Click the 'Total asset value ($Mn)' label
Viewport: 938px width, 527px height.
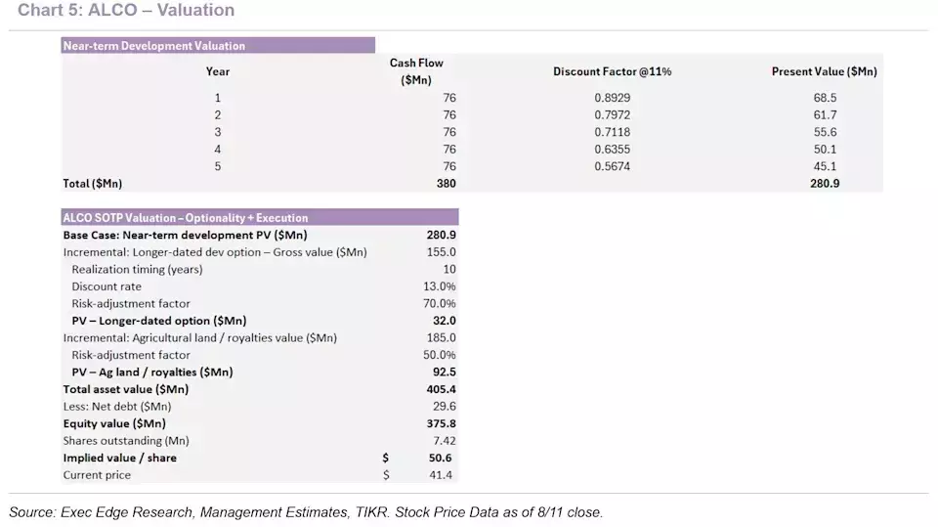[126, 389]
